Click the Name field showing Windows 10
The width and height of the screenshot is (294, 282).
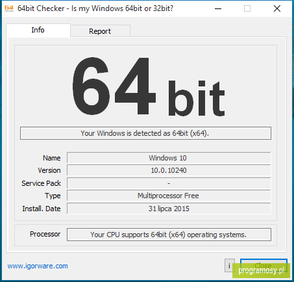coord(169,158)
